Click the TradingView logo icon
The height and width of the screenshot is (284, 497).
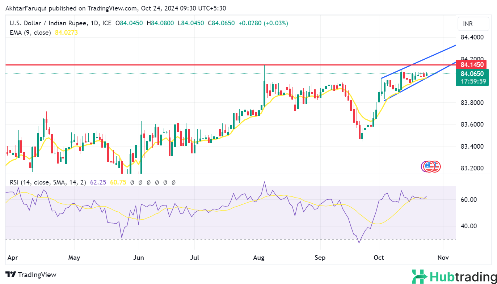(11, 275)
